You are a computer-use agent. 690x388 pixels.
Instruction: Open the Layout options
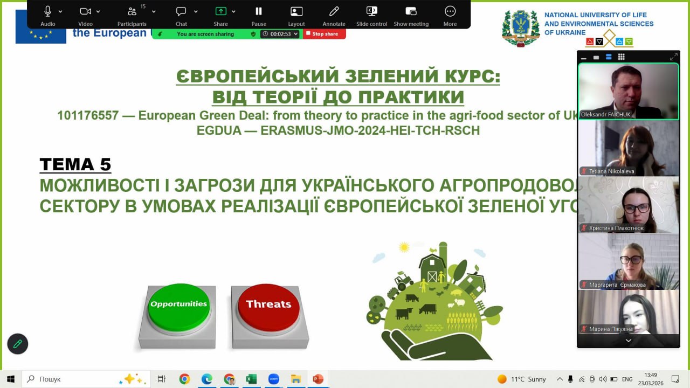click(296, 15)
